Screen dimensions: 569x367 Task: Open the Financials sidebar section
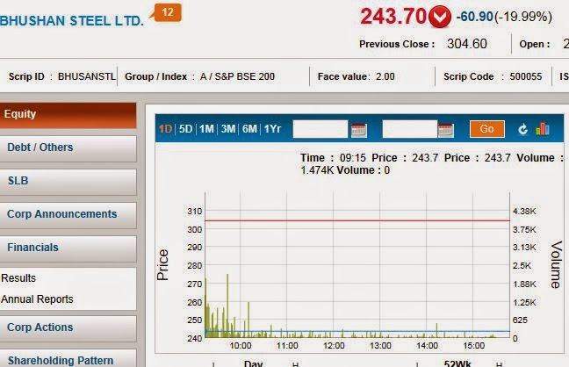(68, 248)
